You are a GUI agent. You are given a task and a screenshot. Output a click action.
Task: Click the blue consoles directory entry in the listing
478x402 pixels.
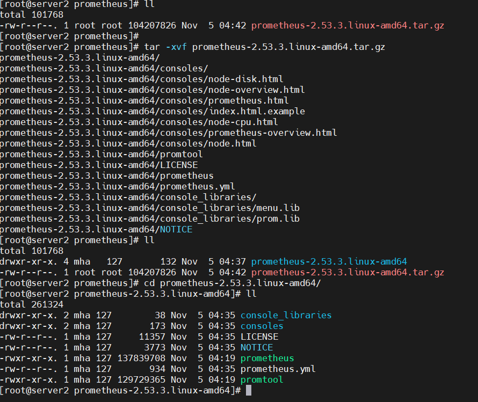(262, 326)
